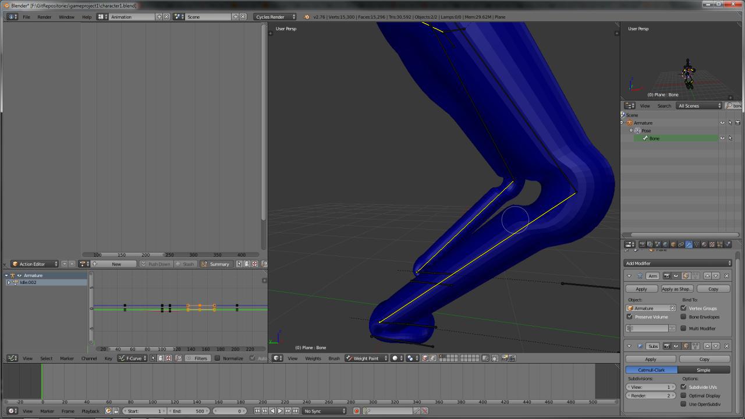Open the Texture properties tab checker icon
This screenshot has width=745, height=419.
click(x=711, y=244)
